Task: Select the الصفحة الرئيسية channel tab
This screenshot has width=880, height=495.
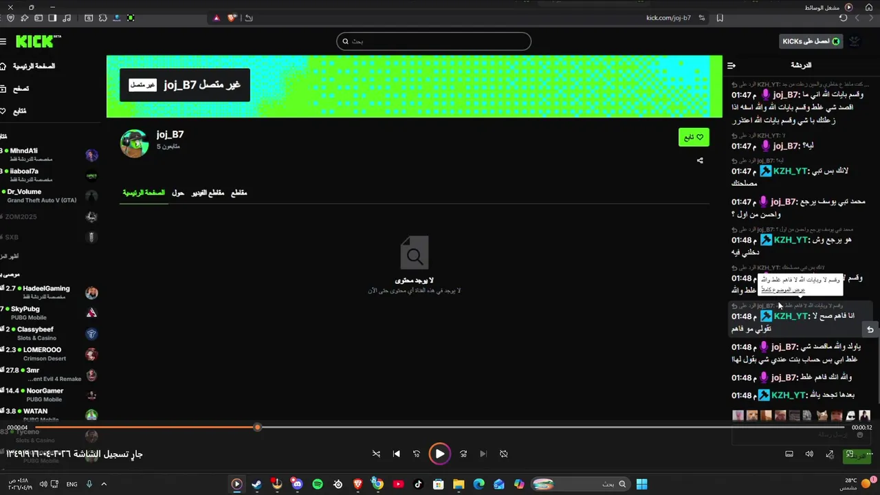Action: click(144, 193)
